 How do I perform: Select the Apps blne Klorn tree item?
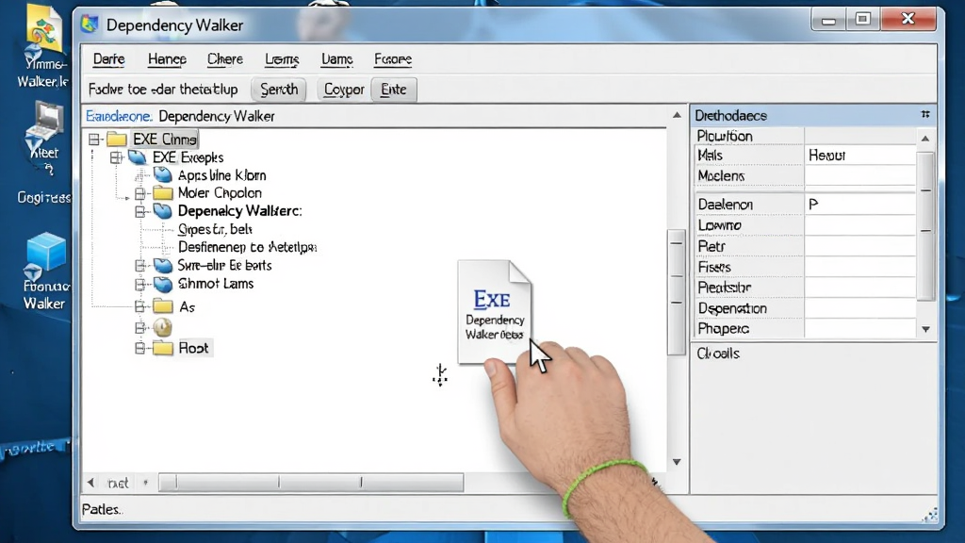pos(221,175)
